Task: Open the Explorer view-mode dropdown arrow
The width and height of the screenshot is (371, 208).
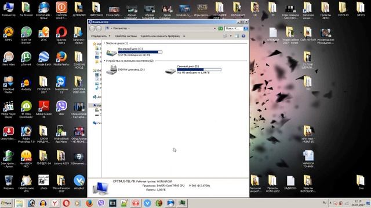Action: pyautogui.click(x=231, y=36)
